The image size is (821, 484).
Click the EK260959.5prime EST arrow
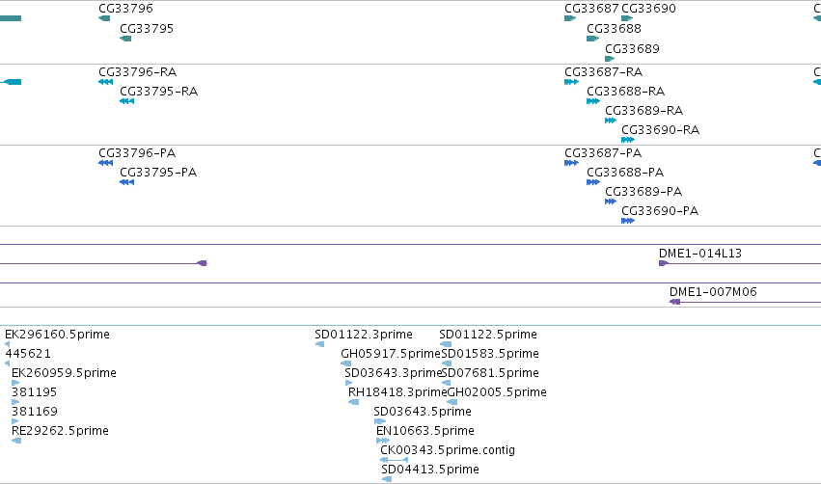coord(15,383)
